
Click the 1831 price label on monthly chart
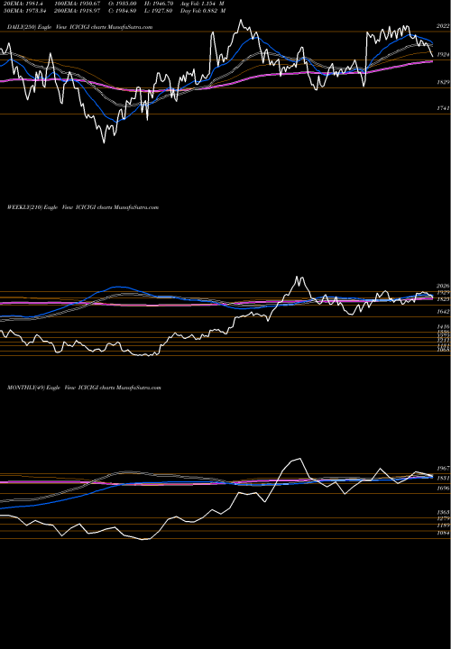pyautogui.click(x=443, y=478)
